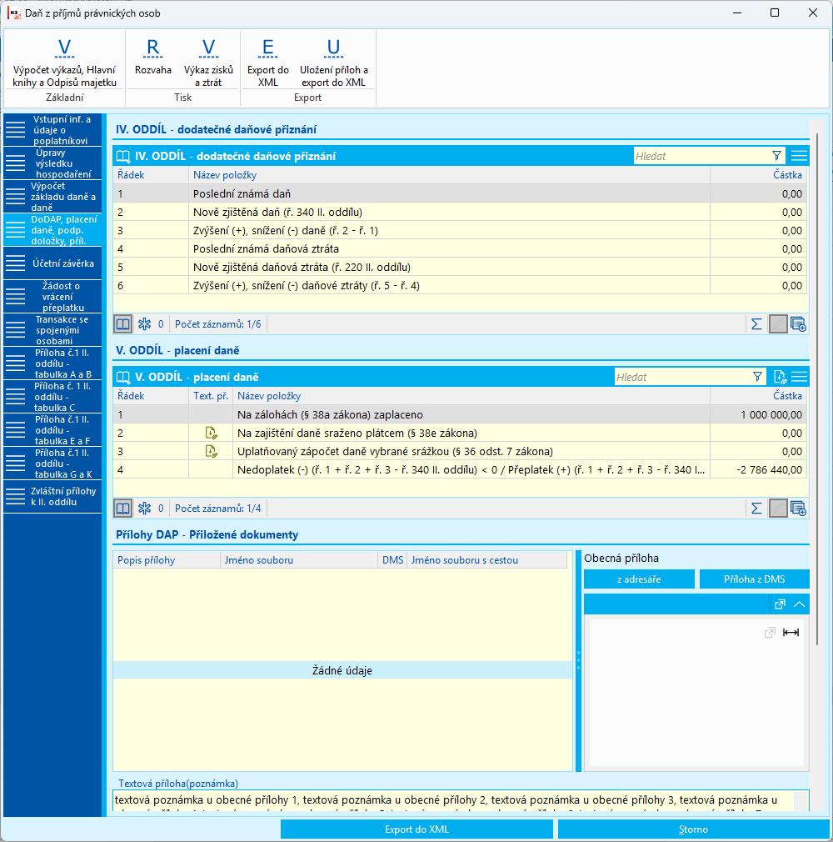Open Příloha č.1 tabulka E a F

[x=52, y=430]
